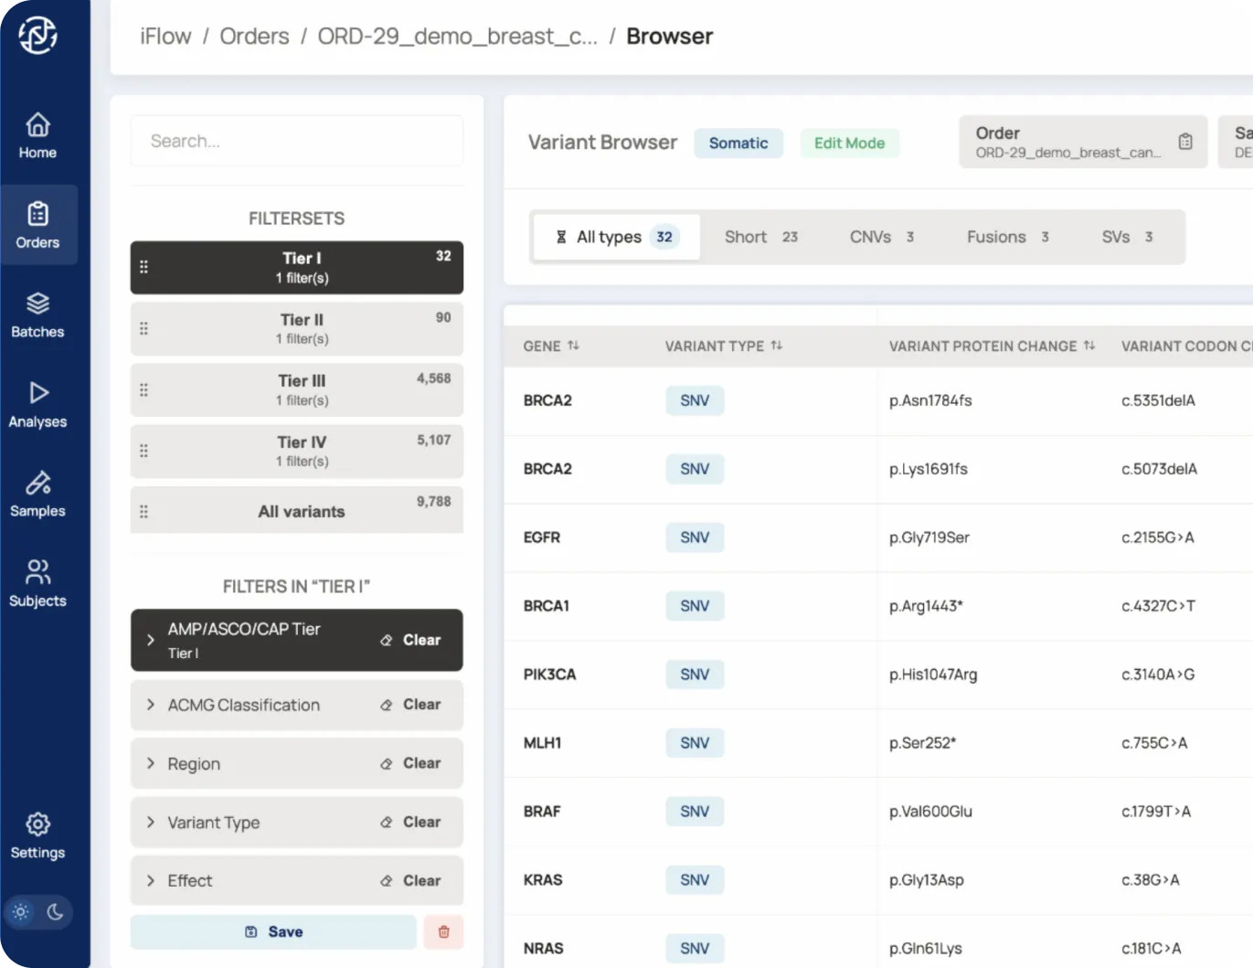Expand the ACMG Classification filter
The image size is (1253, 968).
click(x=151, y=705)
